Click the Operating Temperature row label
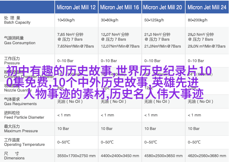Viewport: 231px width, 162px height. click(x=24, y=144)
